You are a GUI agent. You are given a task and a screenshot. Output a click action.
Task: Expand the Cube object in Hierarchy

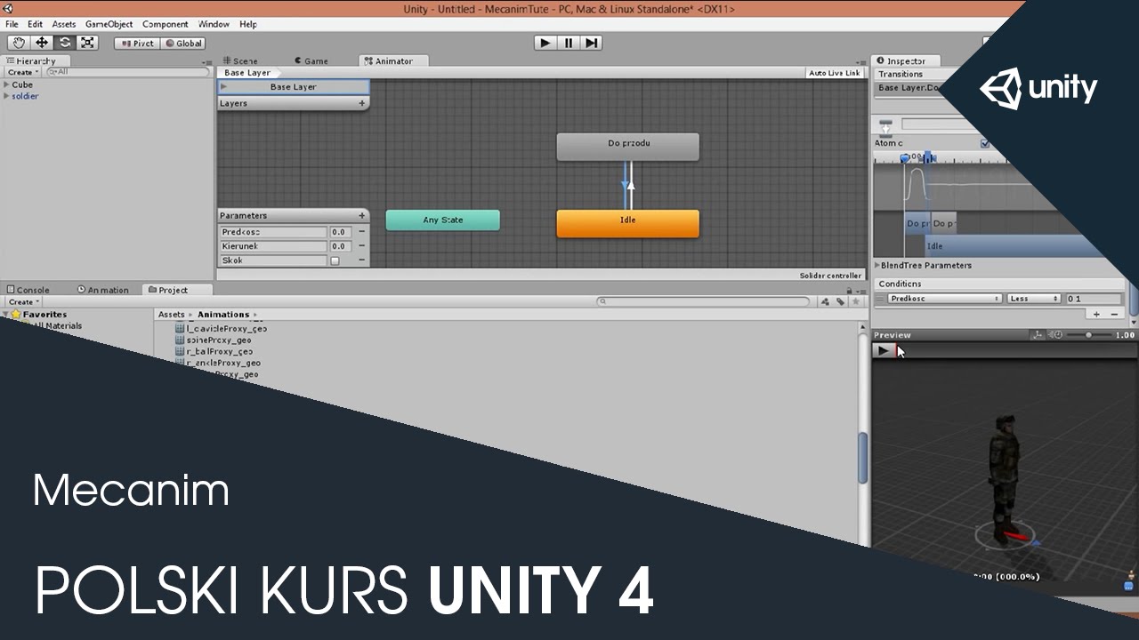click(x=6, y=84)
